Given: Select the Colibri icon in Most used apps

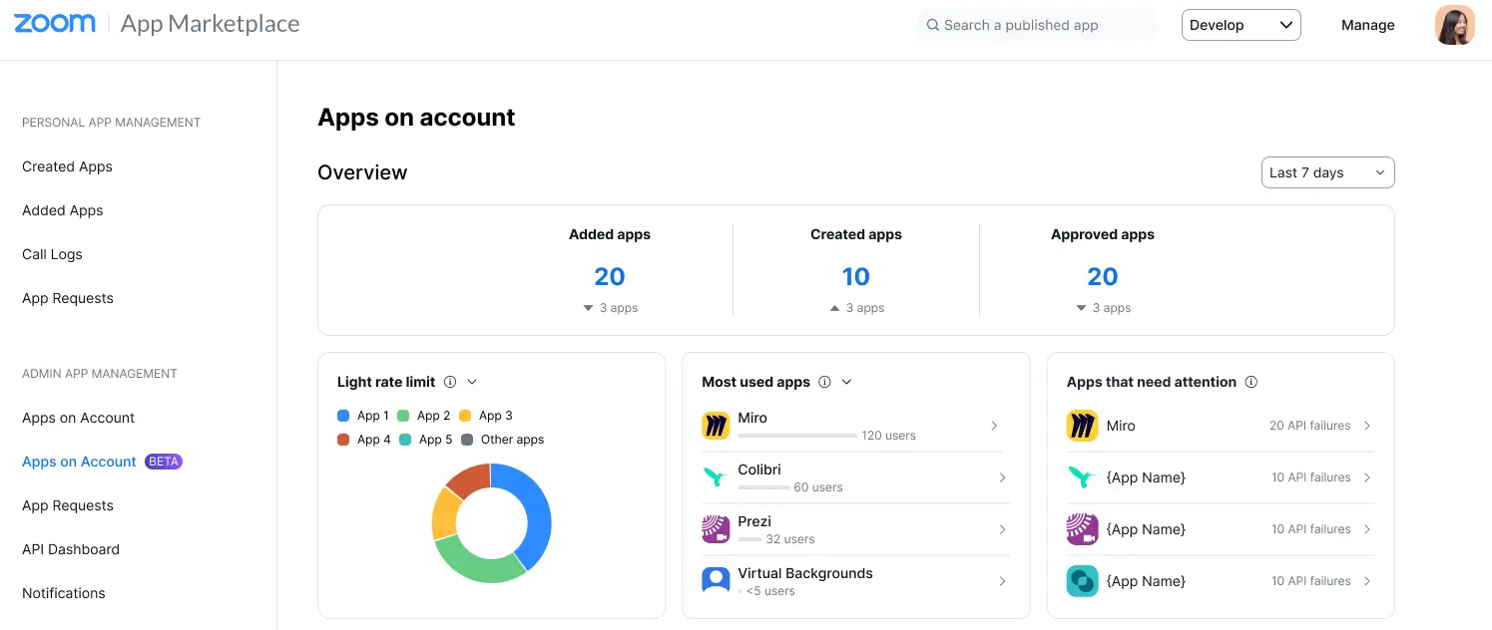Looking at the screenshot, I should click(715, 477).
